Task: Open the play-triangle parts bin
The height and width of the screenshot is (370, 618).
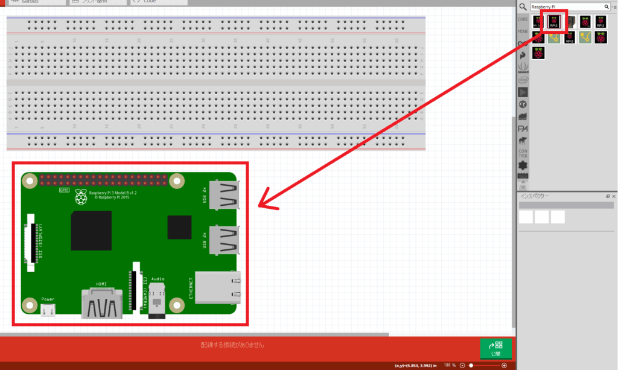Action: [x=523, y=92]
